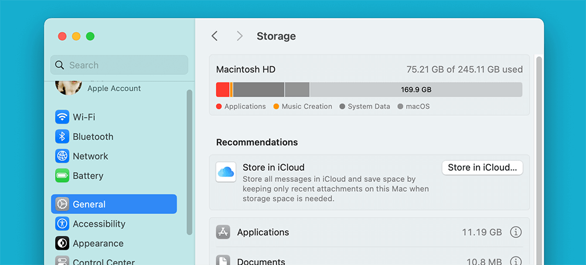Select the Battery sidebar label

click(x=88, y=175)
